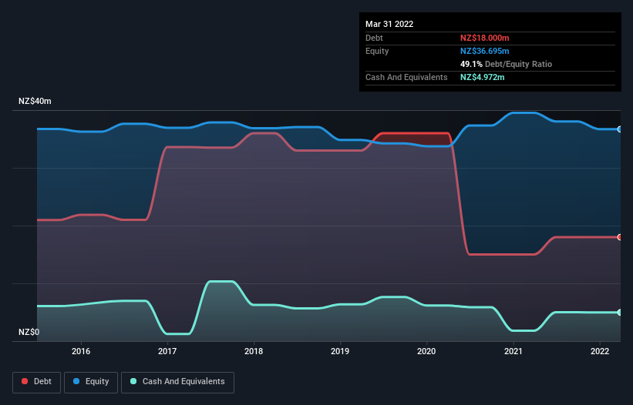
Task: Click the NZ$40m y-axis label
Action: 35,101
